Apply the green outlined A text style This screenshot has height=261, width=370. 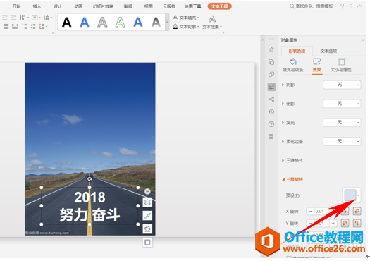tap(120, 23)
